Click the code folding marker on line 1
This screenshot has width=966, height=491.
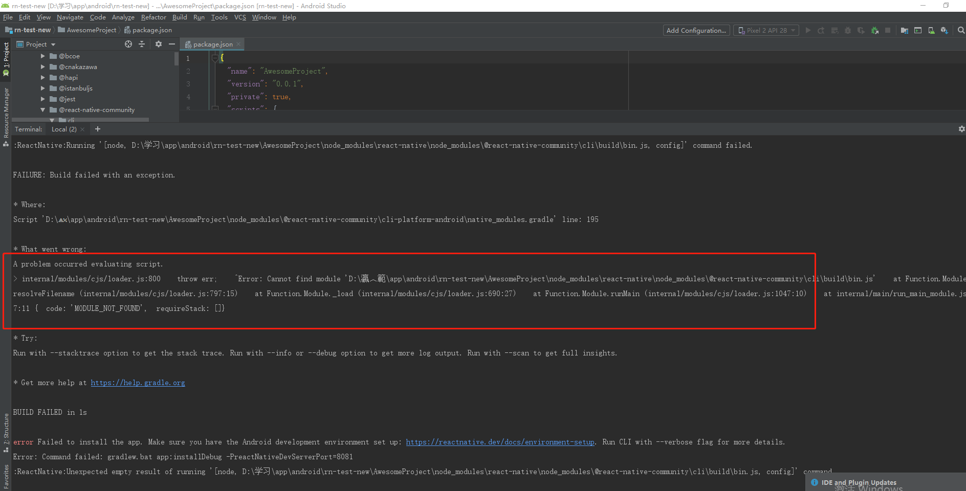coord(215,58)
